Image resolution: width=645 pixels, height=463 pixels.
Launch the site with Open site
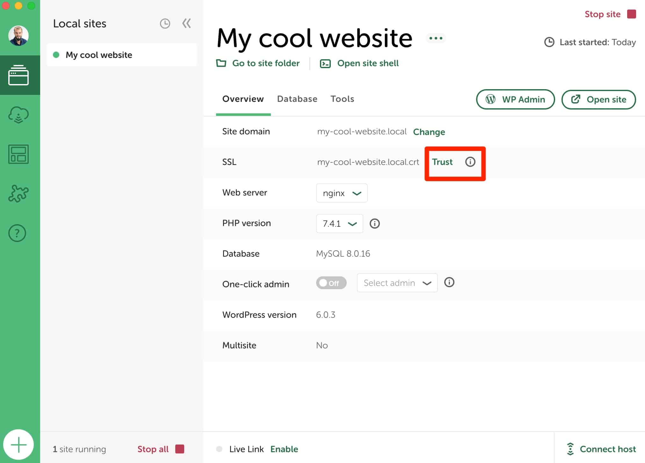click(x=598, y=99)
